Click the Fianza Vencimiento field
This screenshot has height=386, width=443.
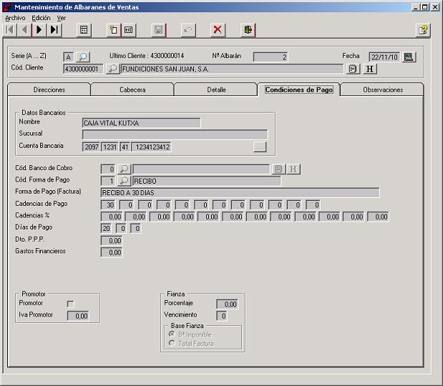(x=222, y=316)
